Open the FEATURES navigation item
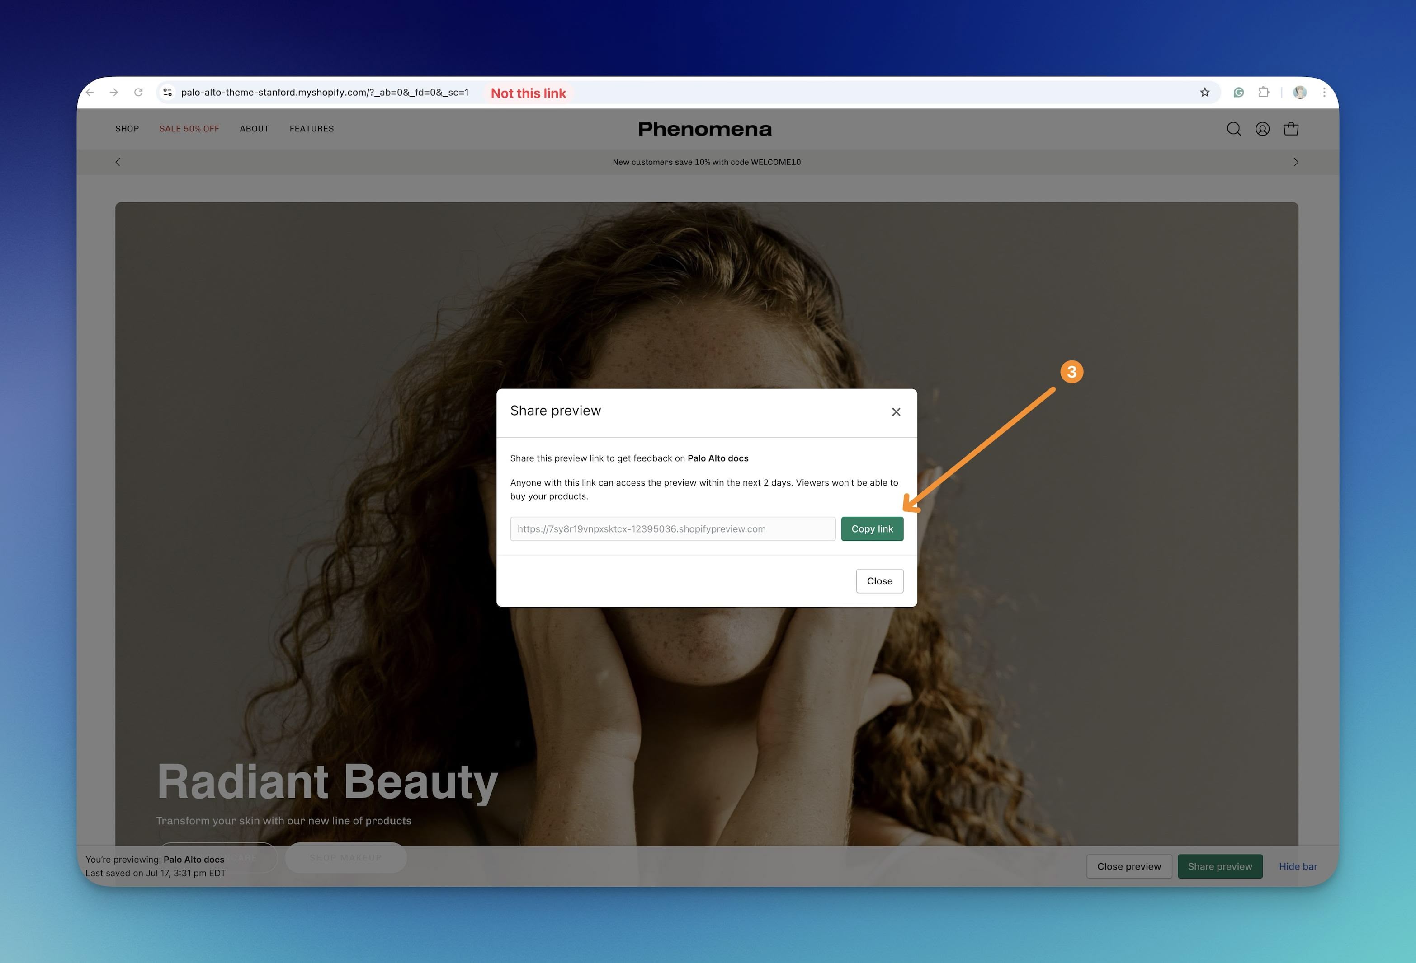 312,129
